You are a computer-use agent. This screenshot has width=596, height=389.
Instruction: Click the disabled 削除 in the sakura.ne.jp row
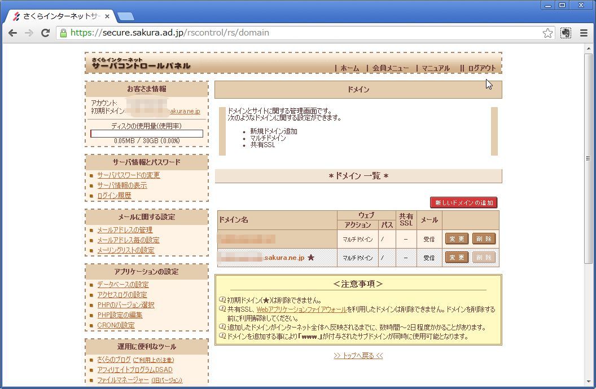(484, 258)
